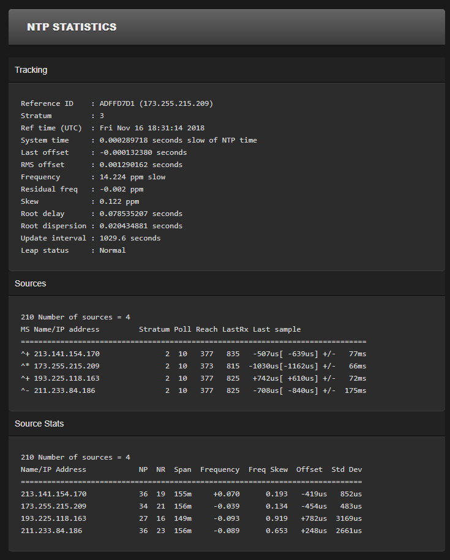Screen dimensions: 450x560
Task: Click the Last sample column header
Action: (x=277, y=329)
